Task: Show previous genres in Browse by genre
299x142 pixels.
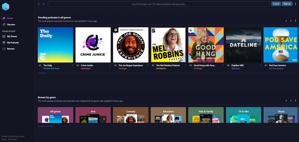Action: [286, 101]
